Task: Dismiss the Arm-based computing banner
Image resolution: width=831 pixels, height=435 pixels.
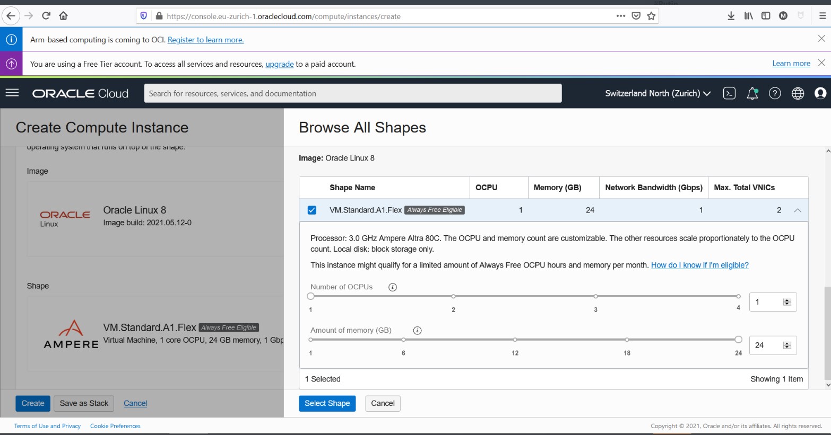Action: coord(821,39)
